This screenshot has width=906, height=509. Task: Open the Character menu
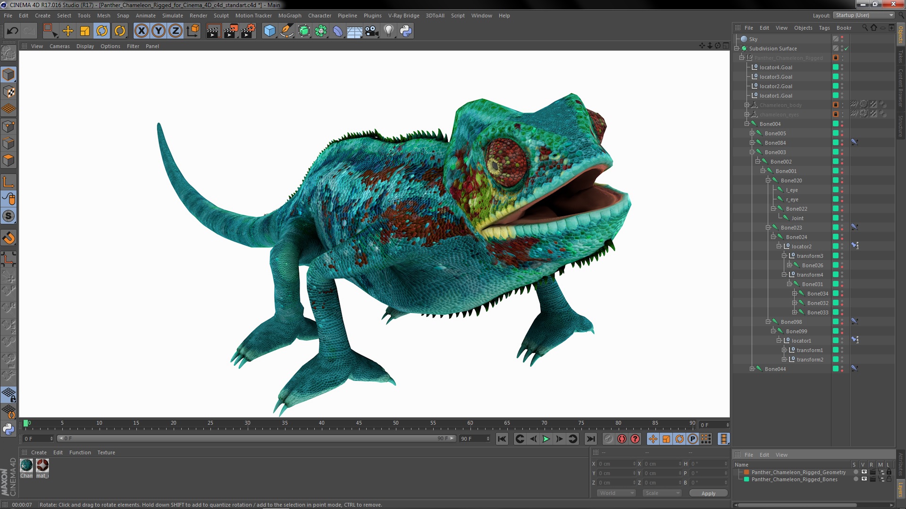(x=319, y=16)
